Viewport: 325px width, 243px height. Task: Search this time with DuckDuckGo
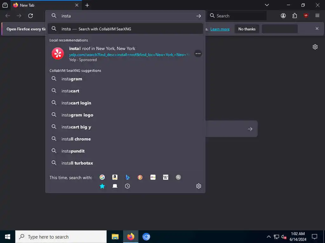(140, 177)
